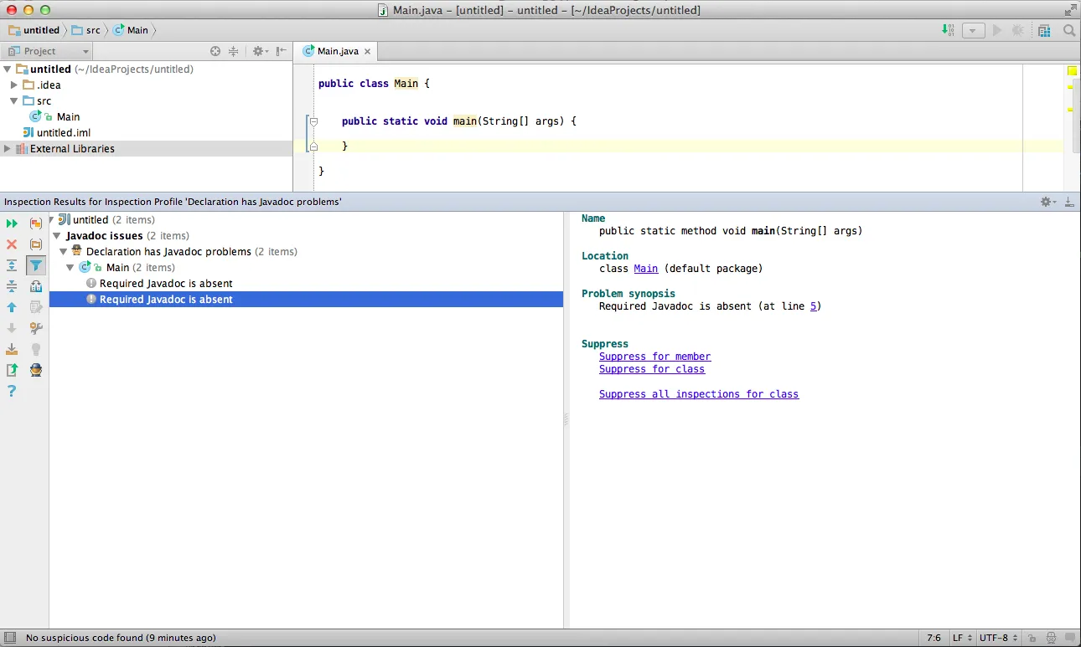Click src breadcrumb in navigation bar
The image size is (1081, 647).
pos(85,30)
